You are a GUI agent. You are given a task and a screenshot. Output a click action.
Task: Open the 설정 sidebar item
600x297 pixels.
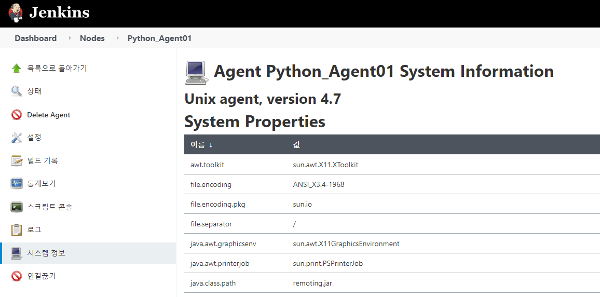pos(34,138)
